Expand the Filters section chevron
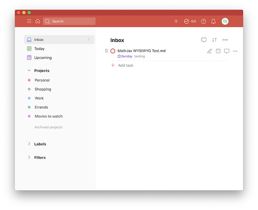Image resolution: width=258 pixels, height=210 pixels. click(29, 157)
